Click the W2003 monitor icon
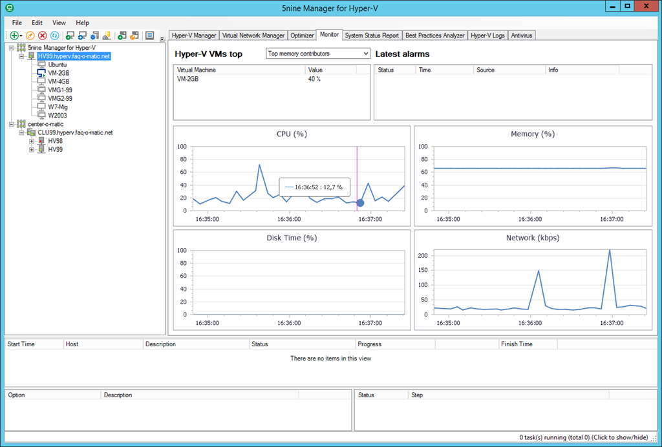Image resolution: width=662 pixels, height=447 pixels. click(x=41, y=115)
